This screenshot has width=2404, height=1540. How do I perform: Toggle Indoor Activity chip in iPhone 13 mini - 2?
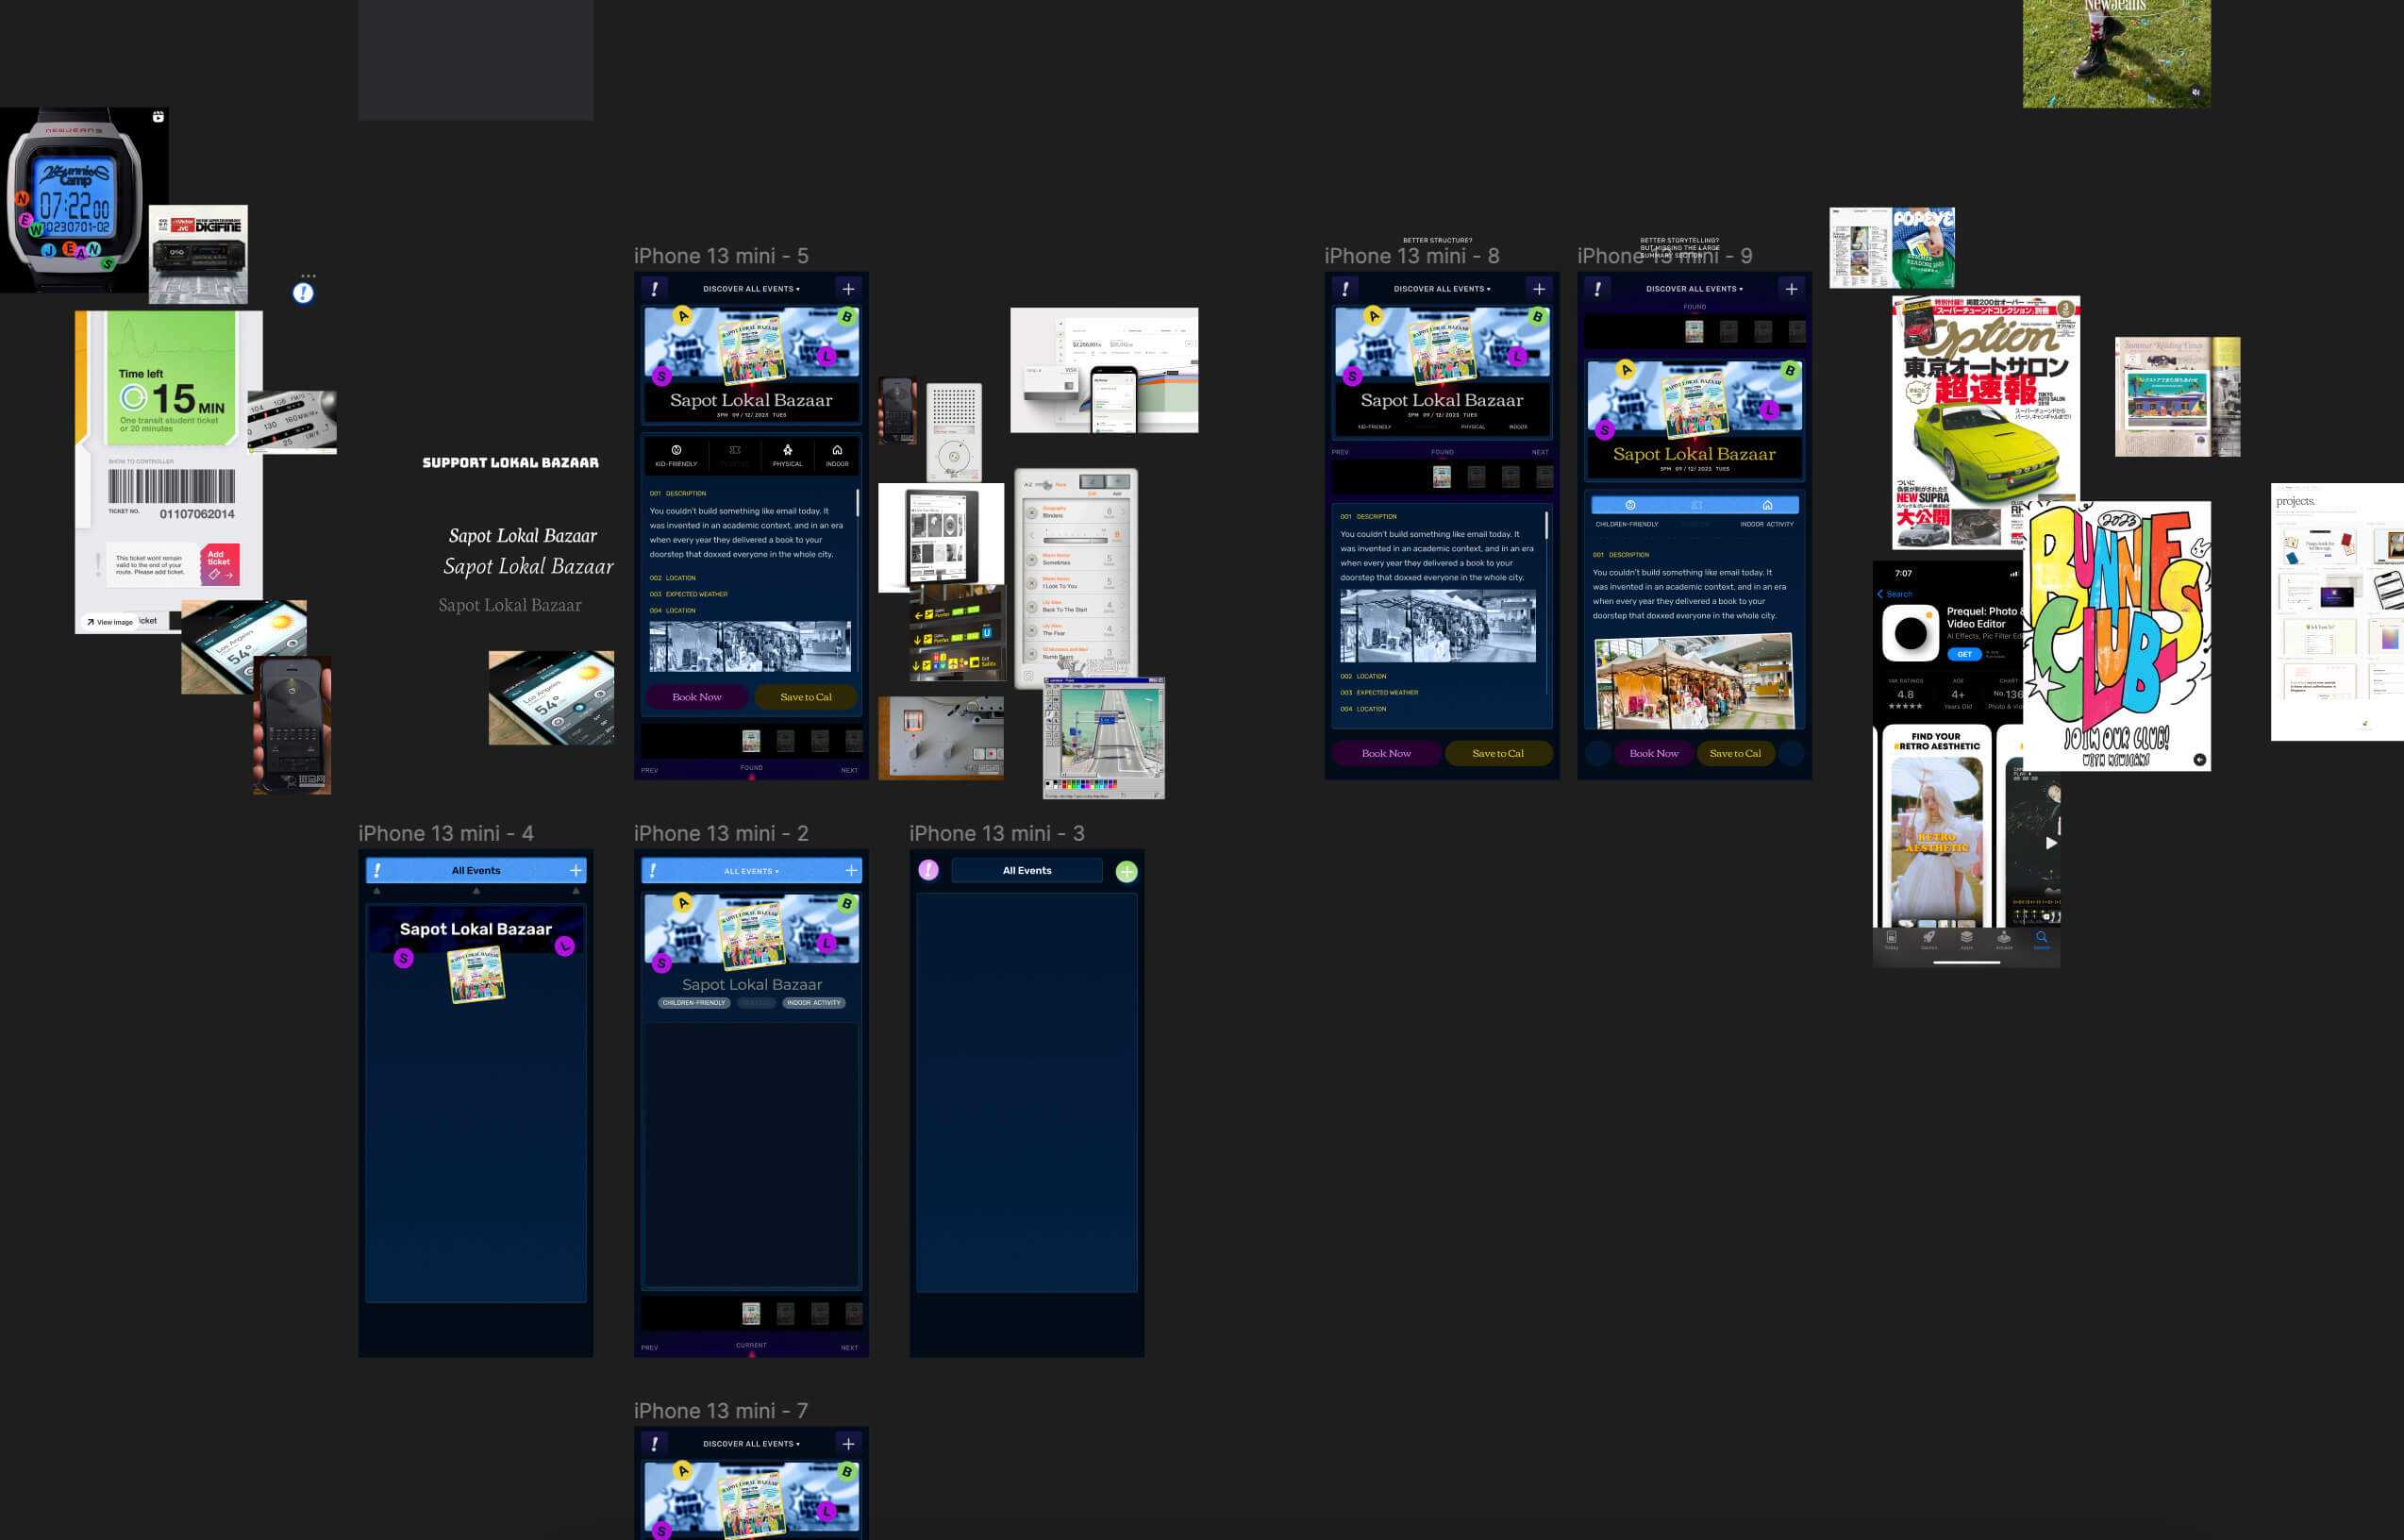tap(813, 1003)
